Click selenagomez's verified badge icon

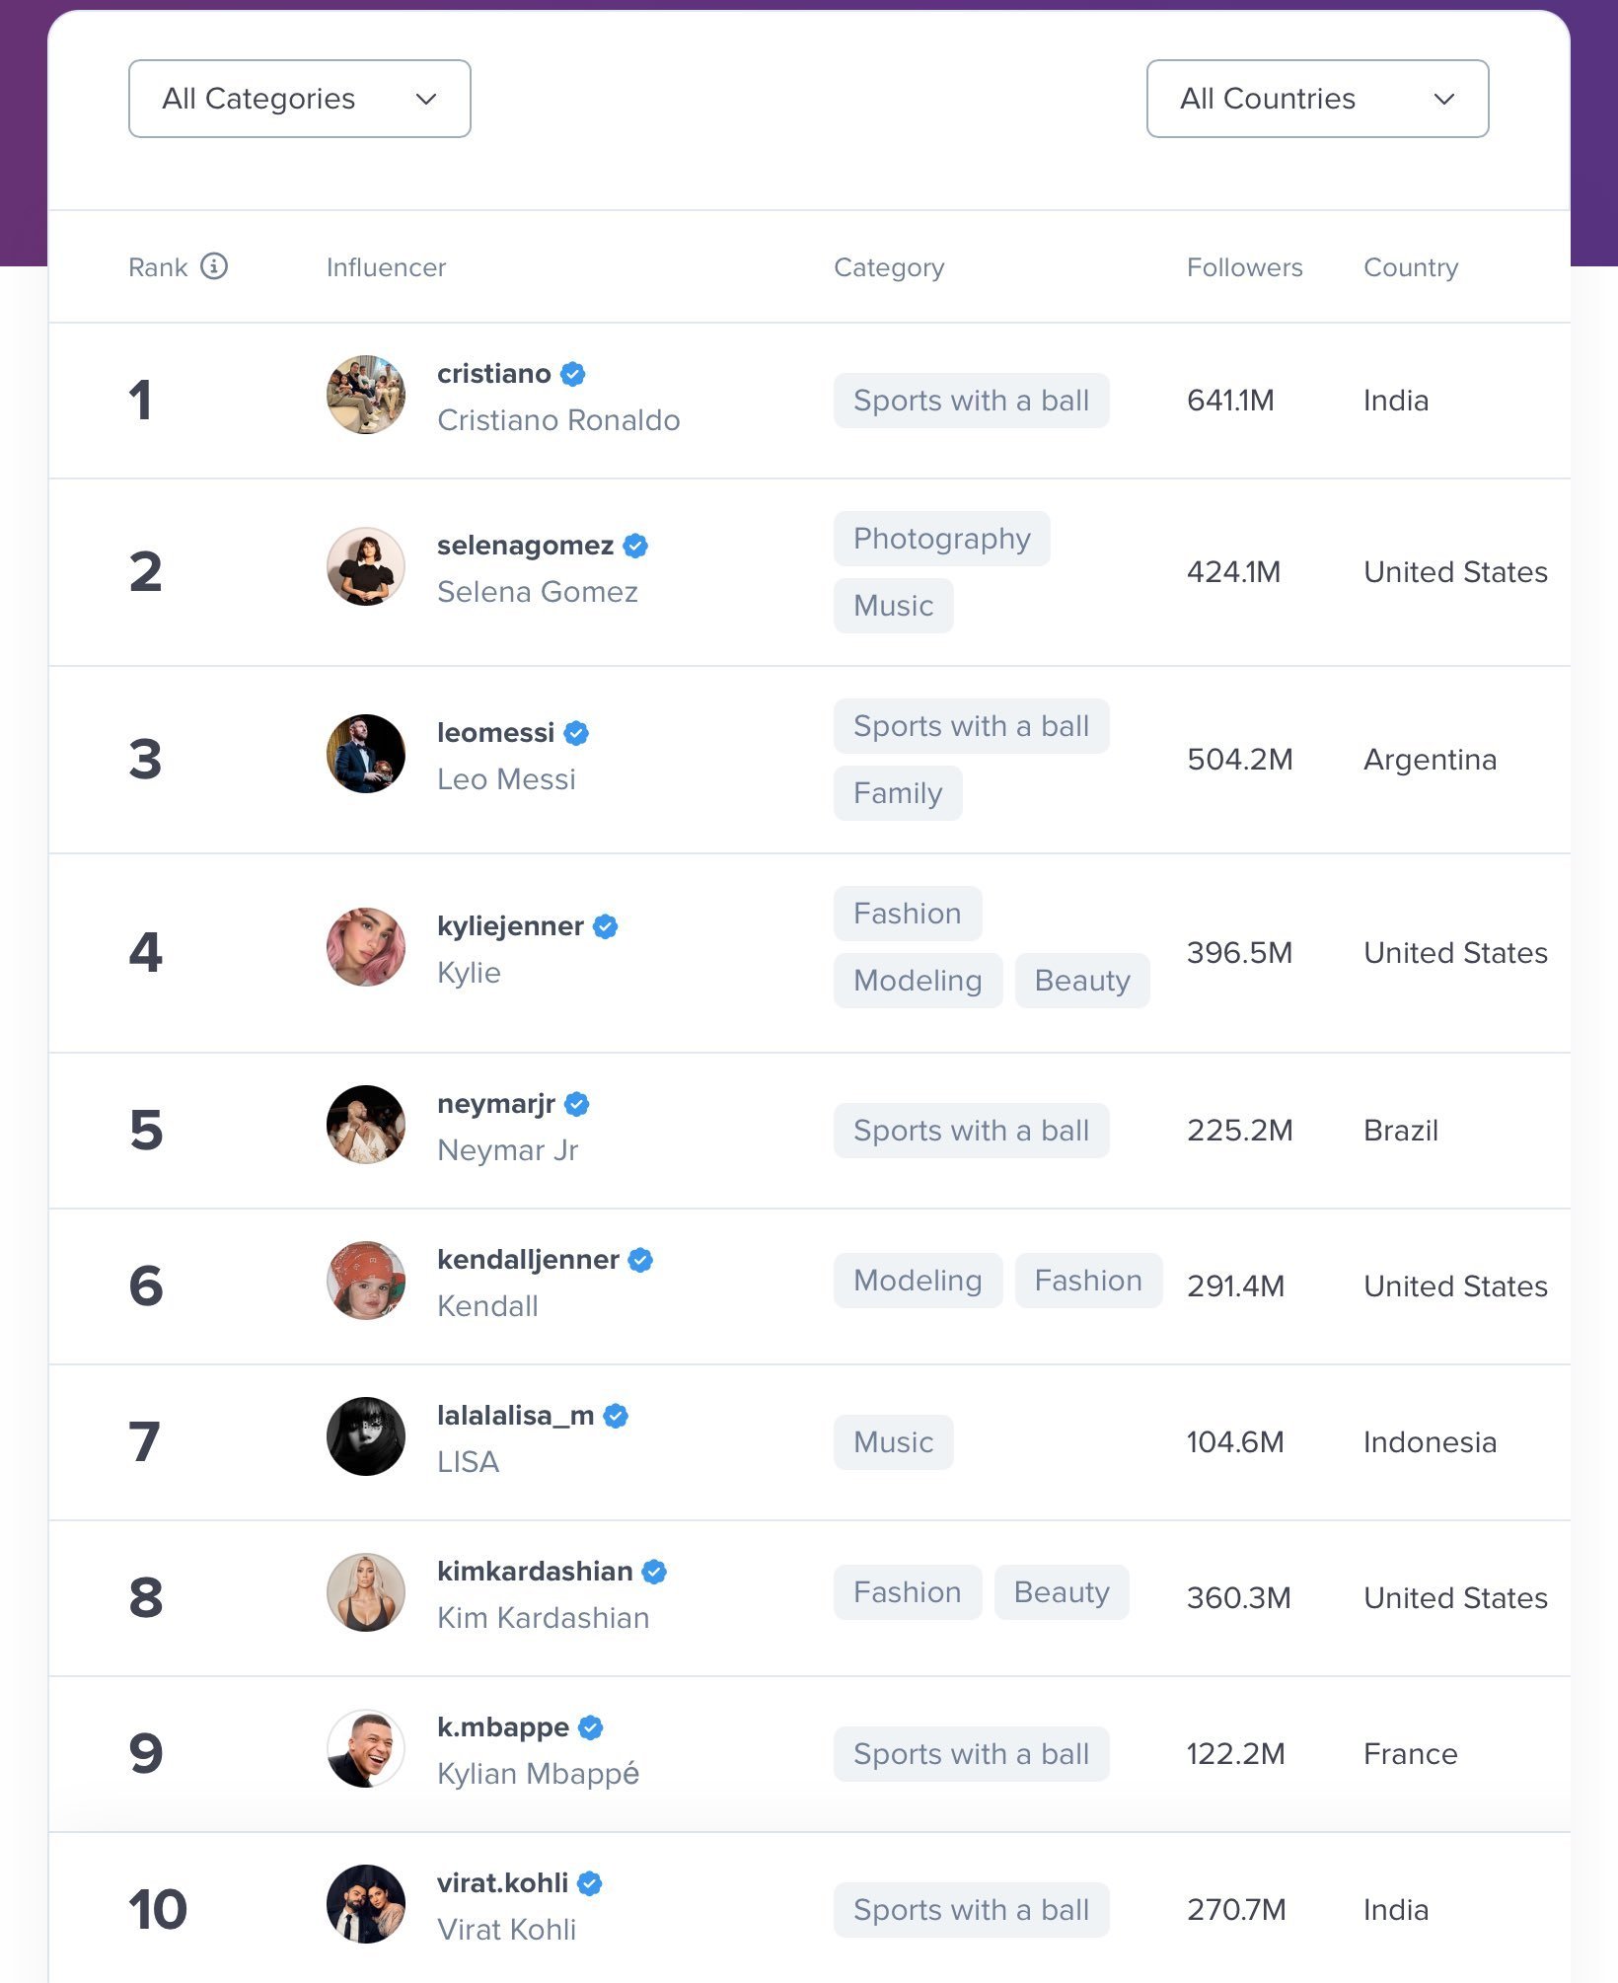636,546
